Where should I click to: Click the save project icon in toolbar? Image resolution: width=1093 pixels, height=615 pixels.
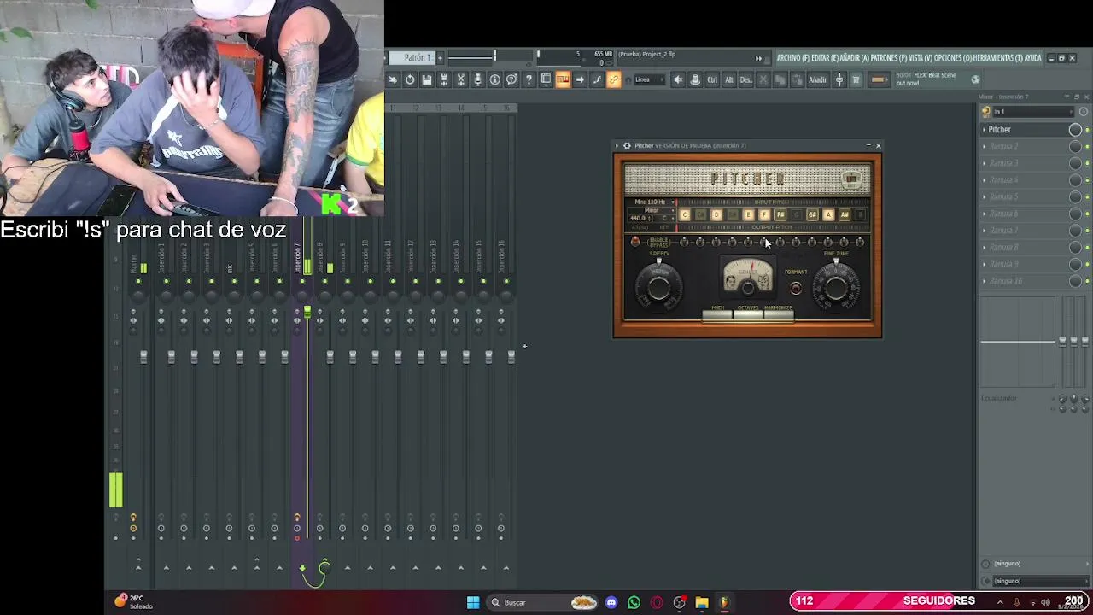pyautogui.click(x=426, y=79)
